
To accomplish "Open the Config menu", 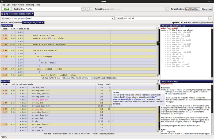I will (21, 5).
